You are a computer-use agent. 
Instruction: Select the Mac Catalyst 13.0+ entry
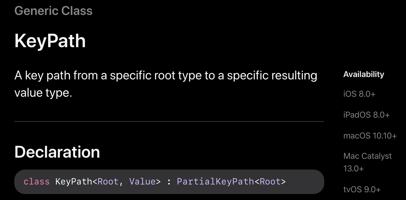point(367,162)
